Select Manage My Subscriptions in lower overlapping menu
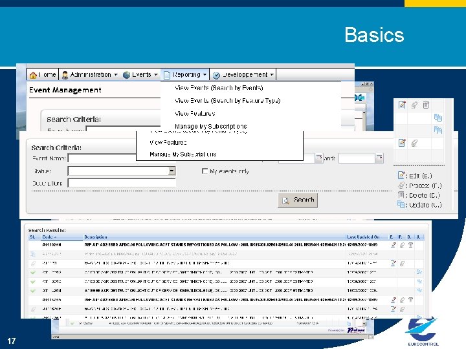This screenshot has width=466, height=349. coord(183,154)
